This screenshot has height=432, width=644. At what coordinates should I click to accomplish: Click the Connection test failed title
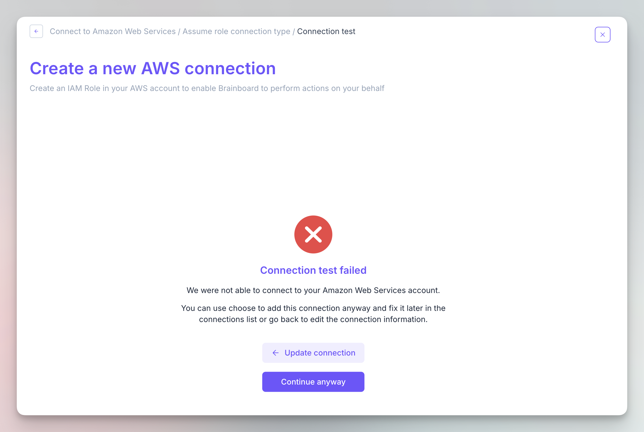(313, 270)
